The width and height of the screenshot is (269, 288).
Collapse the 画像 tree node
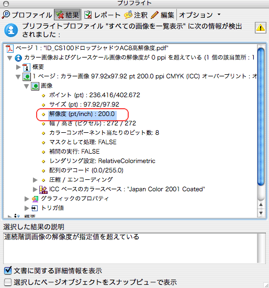point(27,86)
